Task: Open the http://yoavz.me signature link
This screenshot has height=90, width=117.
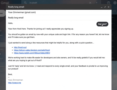Action: point(15,83)
